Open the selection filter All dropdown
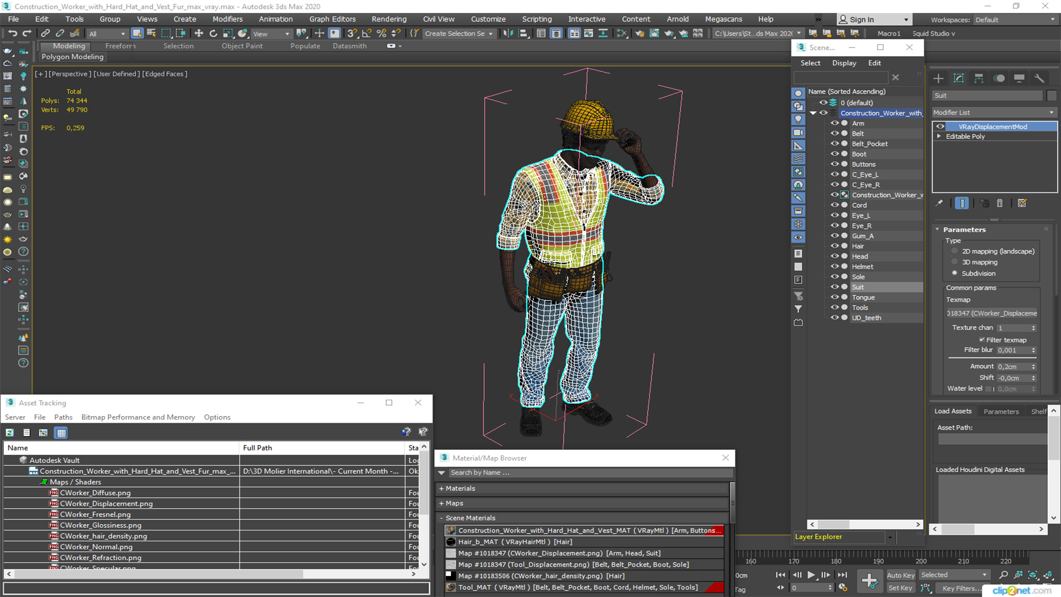Image resolution: width=1061 pixels, height=597 pixels. click(x=107, y=34)
